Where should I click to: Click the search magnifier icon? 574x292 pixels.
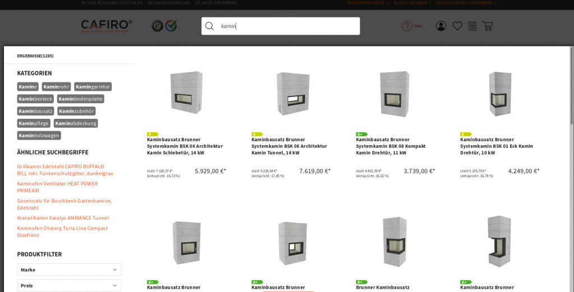tap(210, 26)
